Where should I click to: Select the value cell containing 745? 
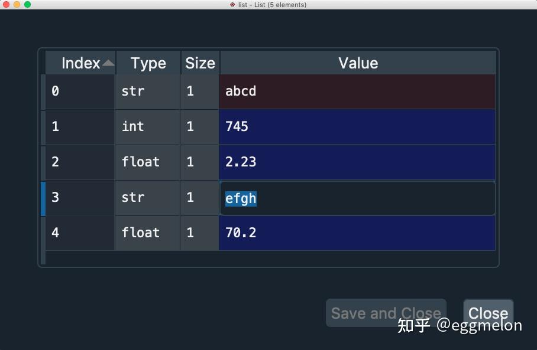(357, 127)
